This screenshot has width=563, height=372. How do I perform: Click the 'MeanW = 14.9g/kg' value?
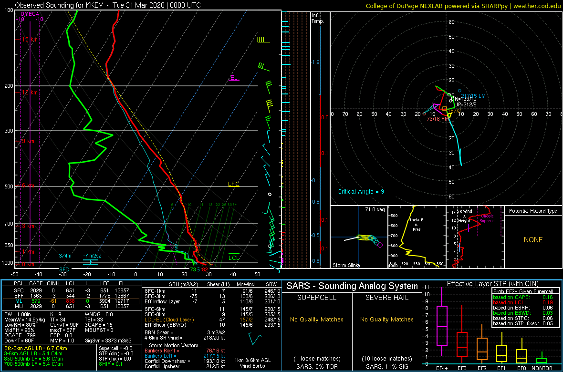click(24, 320)
